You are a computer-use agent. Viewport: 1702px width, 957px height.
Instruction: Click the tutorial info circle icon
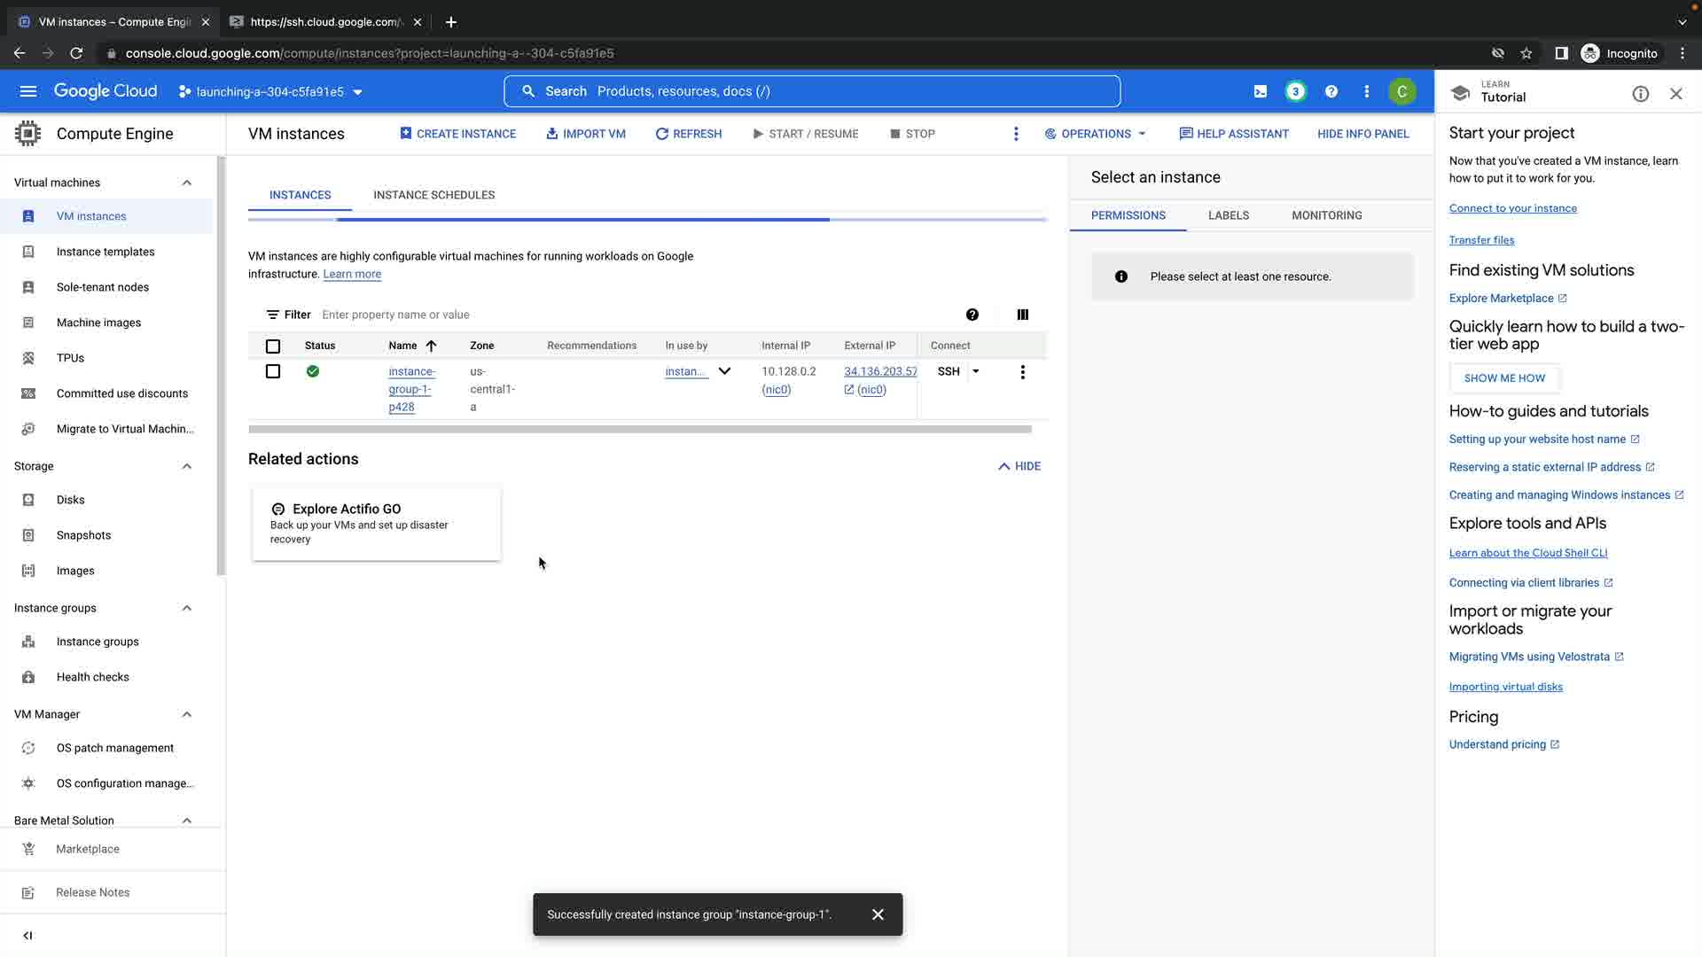1640,94
